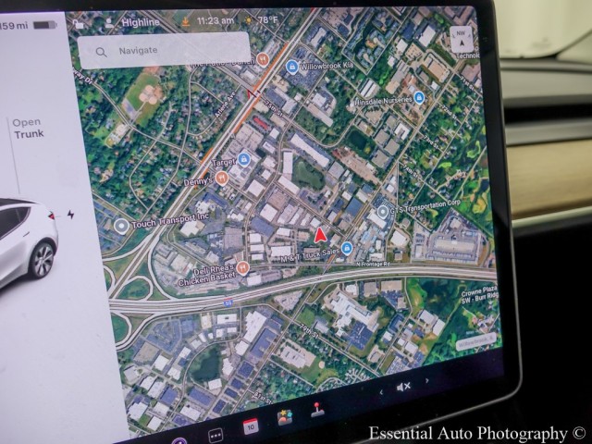Tap the I-55 highway shield
This screenshot has width=592, height=444.
coord(228,302)
